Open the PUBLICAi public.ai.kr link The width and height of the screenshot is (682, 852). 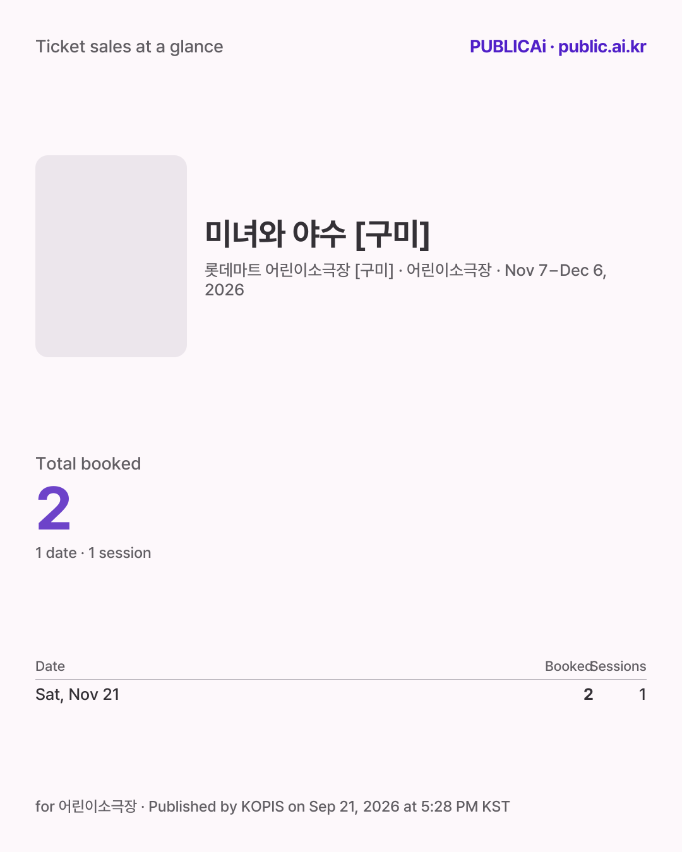pos(558,47)
